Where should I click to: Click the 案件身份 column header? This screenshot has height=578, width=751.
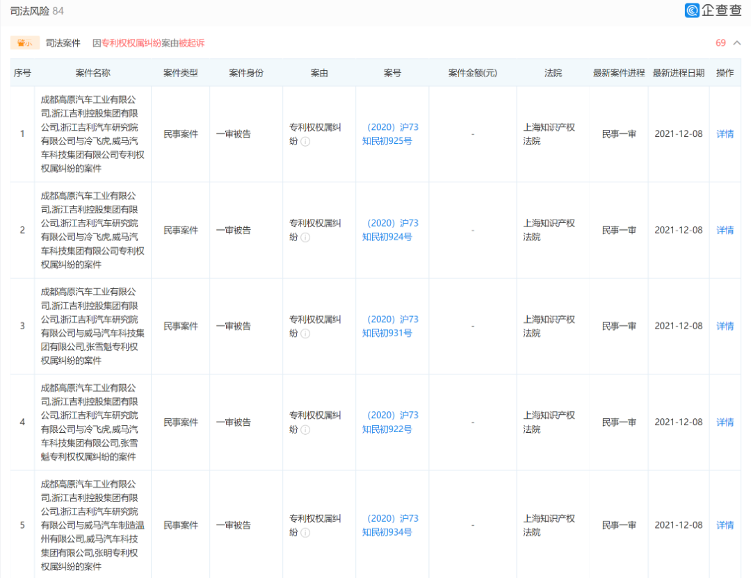pyautogui.click(x=246, y=73)
